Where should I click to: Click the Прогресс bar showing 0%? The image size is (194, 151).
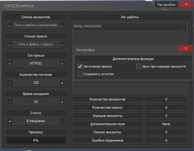point(36,140)
